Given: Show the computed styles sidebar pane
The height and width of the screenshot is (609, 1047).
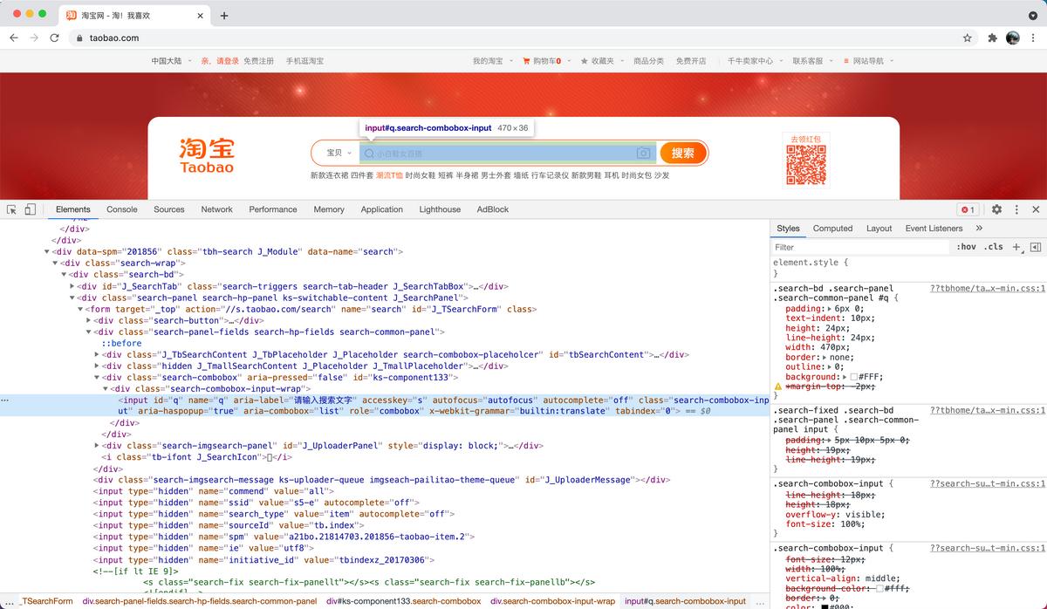Looking at the screenshot, I should pyautogui.click(x=1036, y=247).
